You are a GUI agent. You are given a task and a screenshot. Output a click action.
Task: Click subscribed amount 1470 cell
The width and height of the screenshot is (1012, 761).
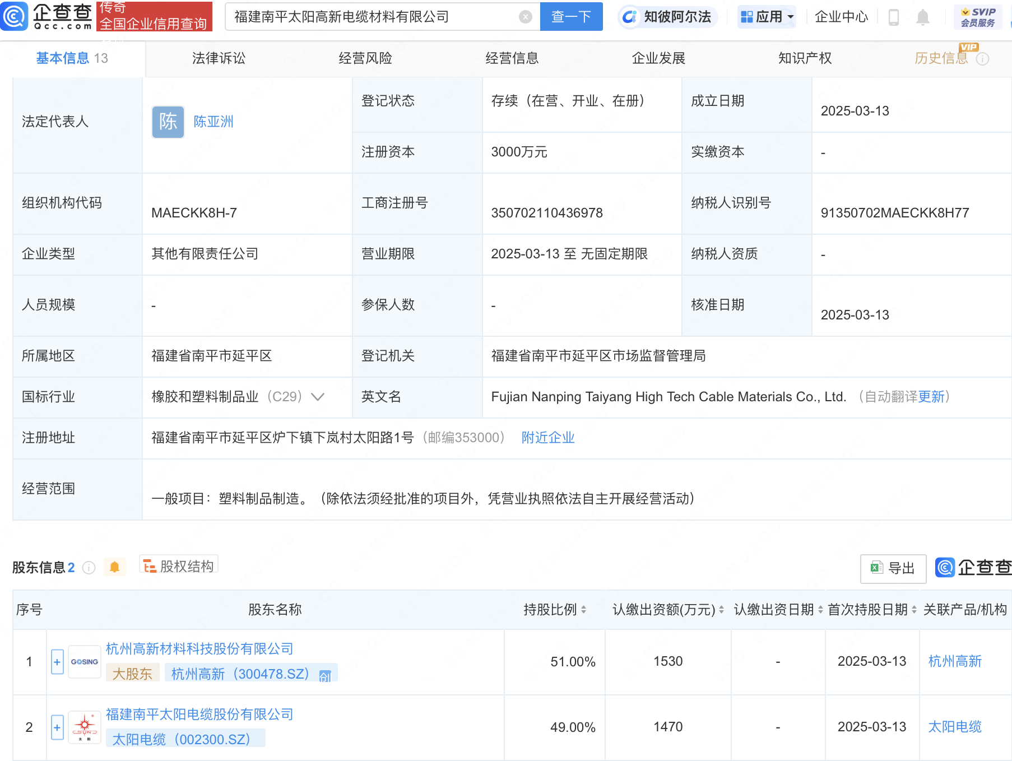coord(668,727)
